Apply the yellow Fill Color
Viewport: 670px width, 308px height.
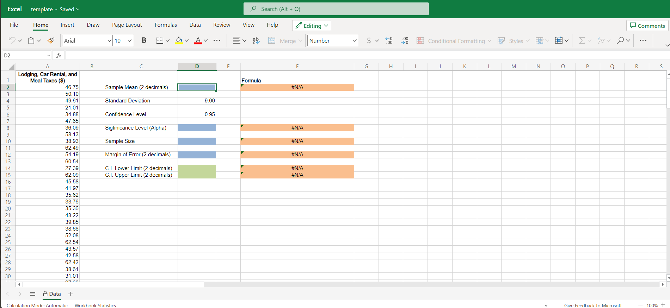tap(179, 40)
